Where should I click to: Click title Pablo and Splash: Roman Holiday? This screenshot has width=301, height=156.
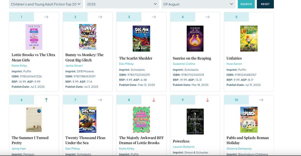point(248,140)
